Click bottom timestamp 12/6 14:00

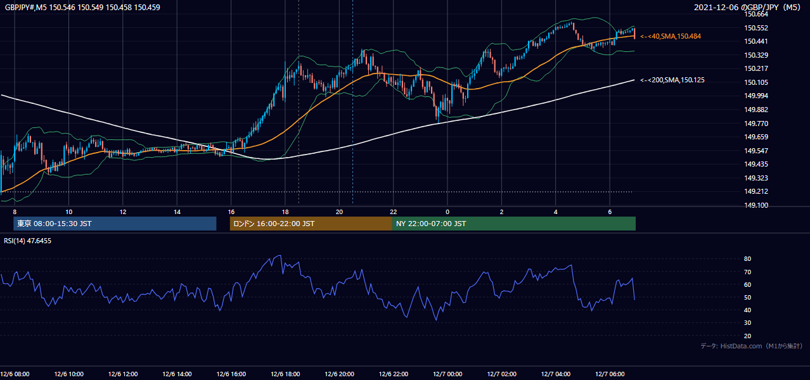(177, 374)
